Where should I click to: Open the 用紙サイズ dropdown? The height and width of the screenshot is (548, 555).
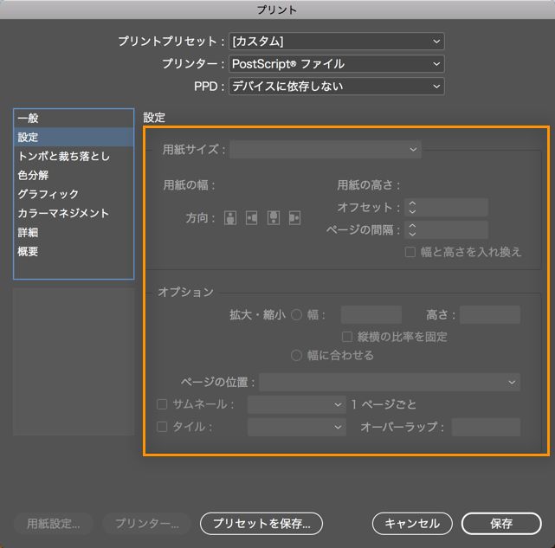(x=326, y=150)
